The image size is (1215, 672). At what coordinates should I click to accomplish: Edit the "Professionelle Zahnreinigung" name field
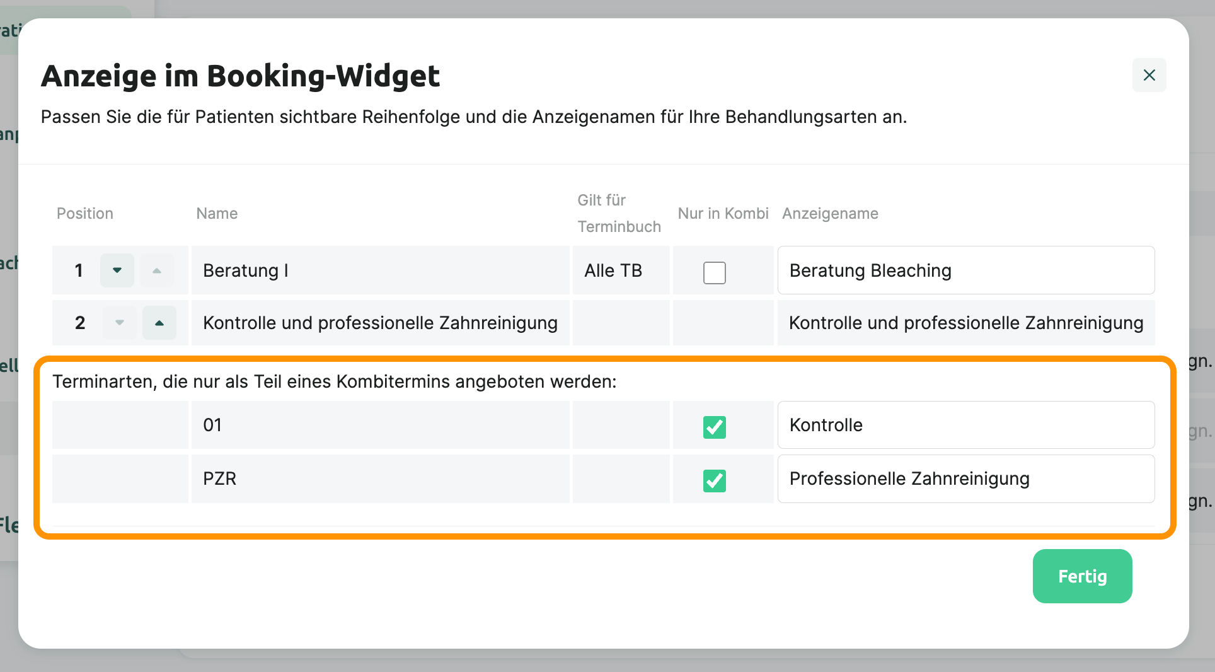[x=965, y=478]
